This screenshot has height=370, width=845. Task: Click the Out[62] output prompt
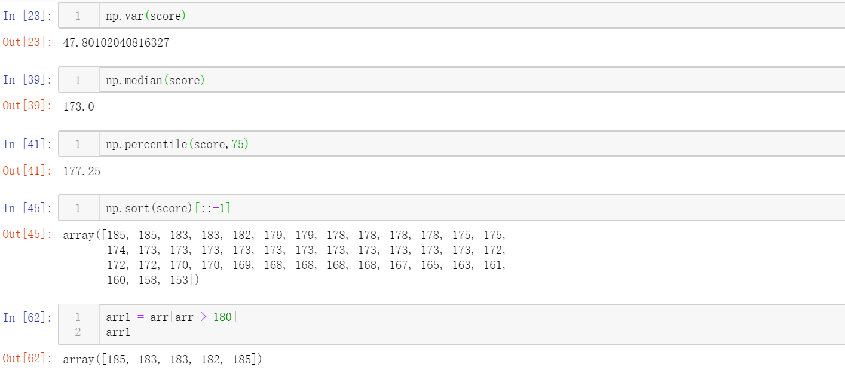tap(28, 359)
